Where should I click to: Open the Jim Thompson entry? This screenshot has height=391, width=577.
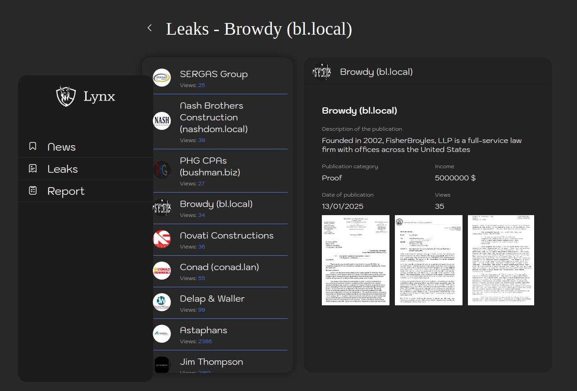coord(211,362)
